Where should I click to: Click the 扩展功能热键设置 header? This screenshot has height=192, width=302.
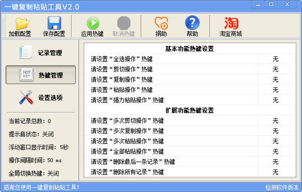tap(190, 111)
